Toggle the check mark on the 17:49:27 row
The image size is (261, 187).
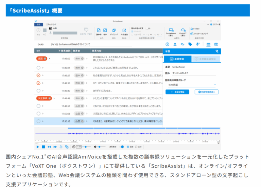coord(38,75)
